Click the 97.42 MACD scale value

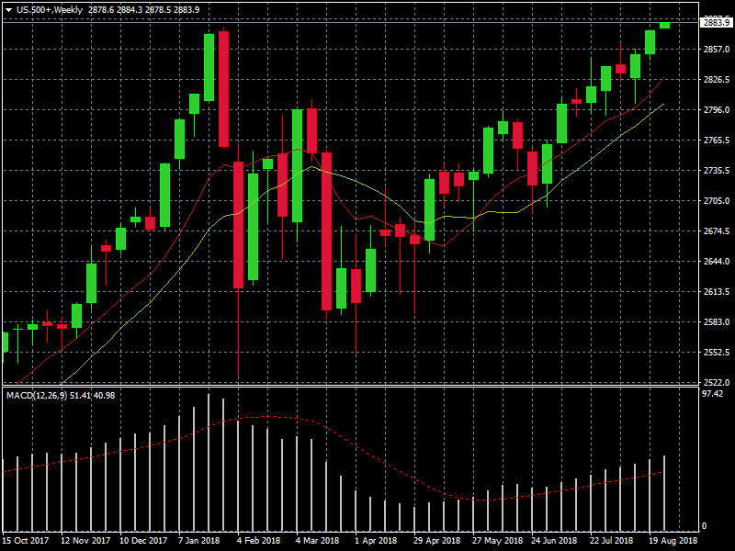pyautogui.click(x=712, y=394)
